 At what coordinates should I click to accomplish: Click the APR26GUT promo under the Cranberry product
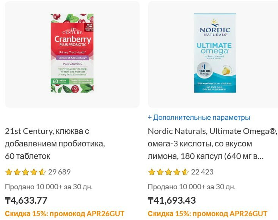(64, 214)
